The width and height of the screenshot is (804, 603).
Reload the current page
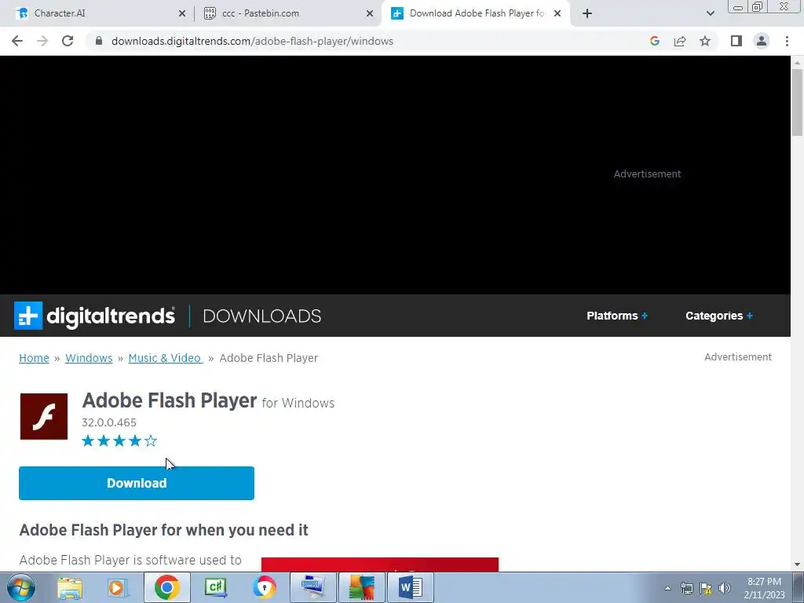point(68,41)
